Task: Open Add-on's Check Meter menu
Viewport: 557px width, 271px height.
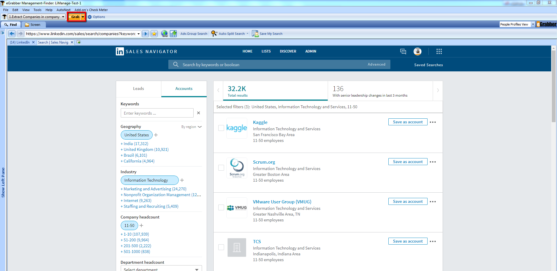Action: [91, 10]
